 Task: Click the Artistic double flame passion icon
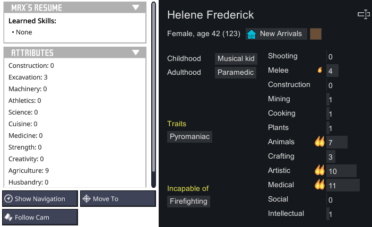click(x=319, y=170)
